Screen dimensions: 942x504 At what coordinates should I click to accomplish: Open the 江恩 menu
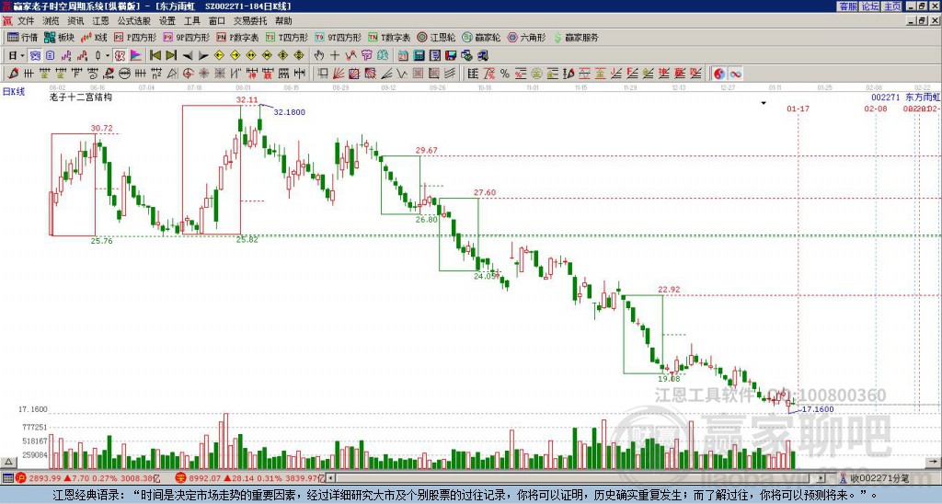click(100, 21)
